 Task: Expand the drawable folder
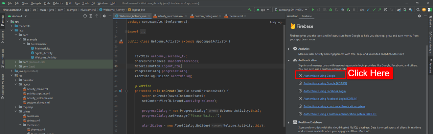click(16, 80)
